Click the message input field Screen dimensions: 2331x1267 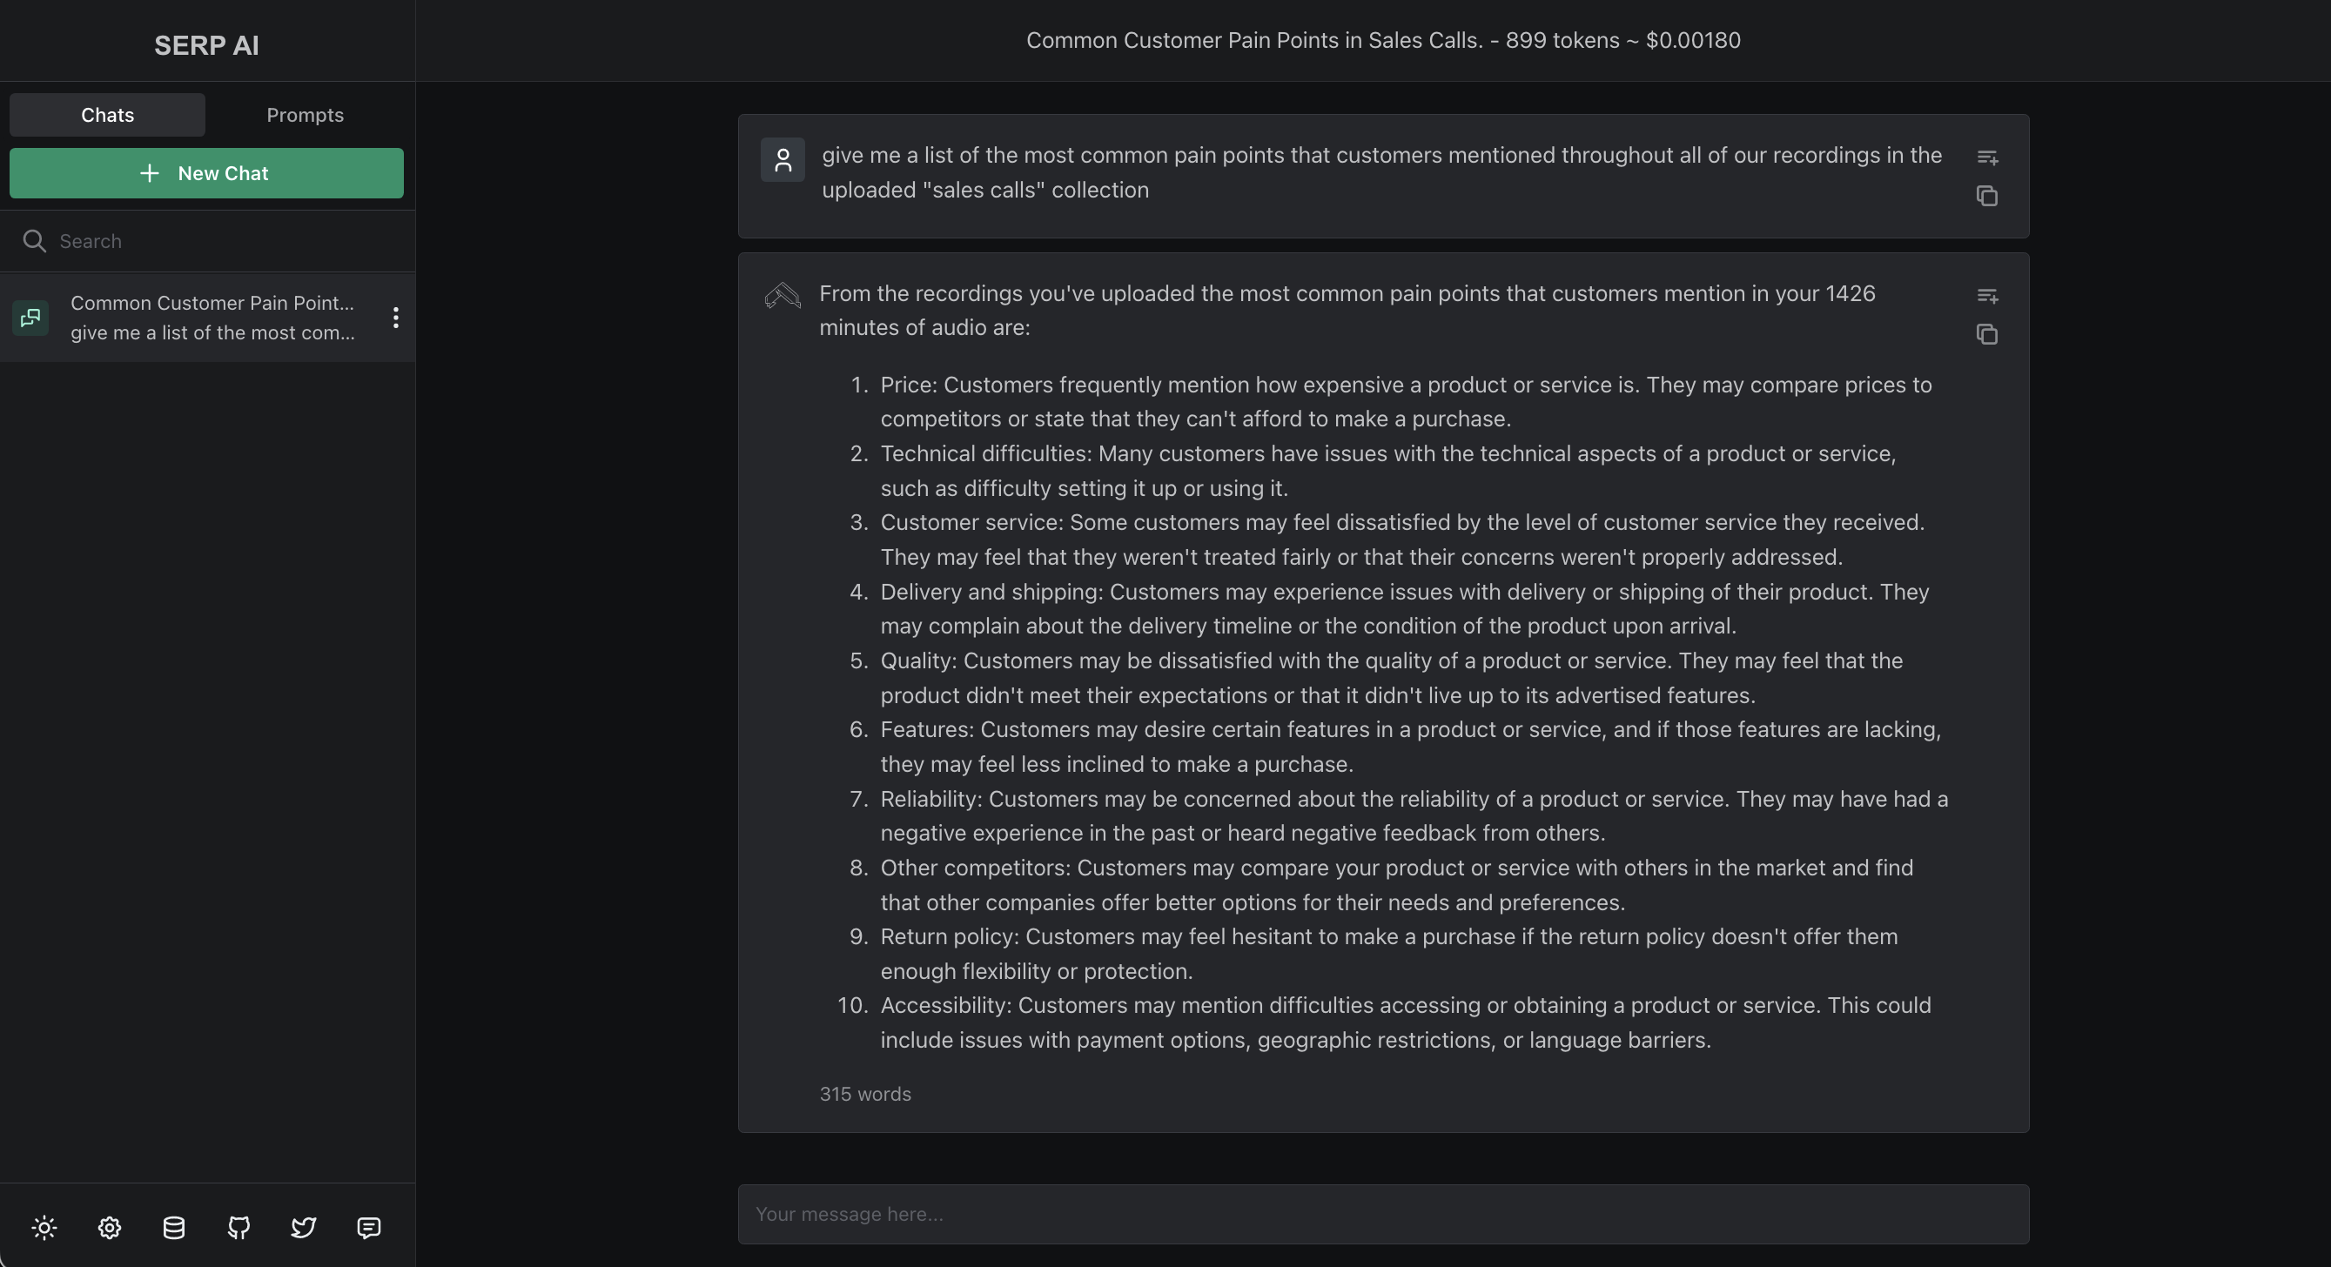pyautogui.click(x=1384, y=1214)
